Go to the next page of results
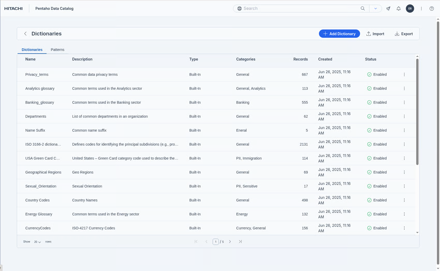 pos(230,242)
